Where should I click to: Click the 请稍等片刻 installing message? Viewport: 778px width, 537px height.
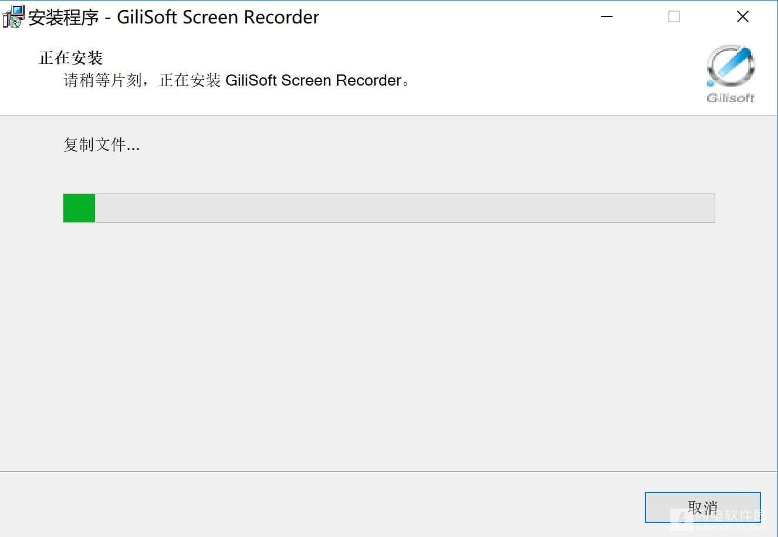[236, 80]
